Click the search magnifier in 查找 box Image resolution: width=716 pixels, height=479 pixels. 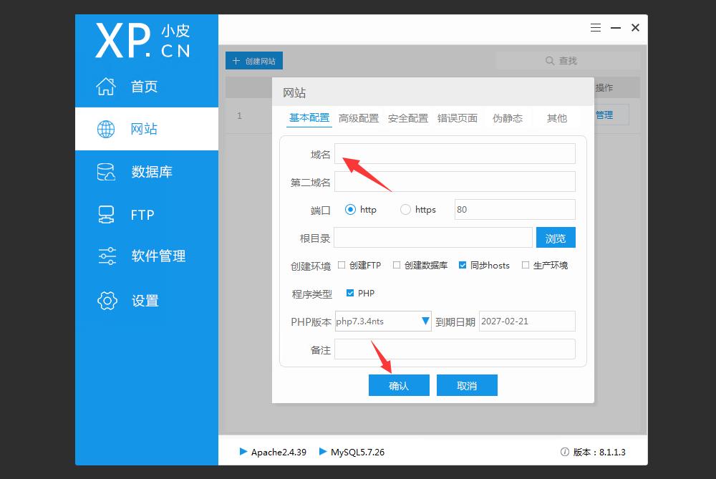tap(549, 60)
